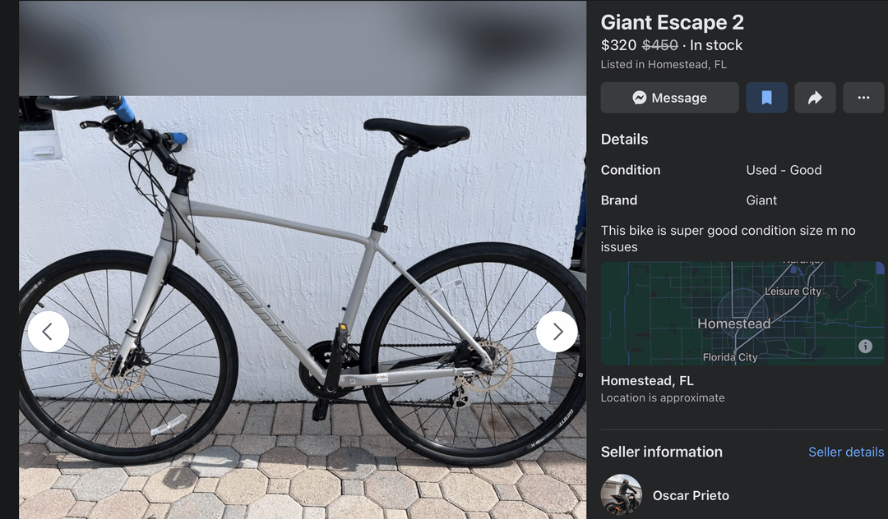Image resolution: width=888 pixels, height=519 pixels.
Task: Go back to the previous photo
Action: pyautogui.click(x=49, y=331)
